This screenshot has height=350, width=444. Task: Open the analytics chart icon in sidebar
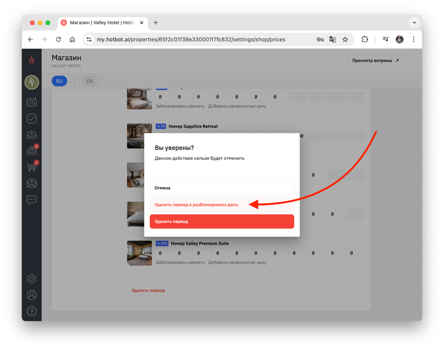coord(32,102)
